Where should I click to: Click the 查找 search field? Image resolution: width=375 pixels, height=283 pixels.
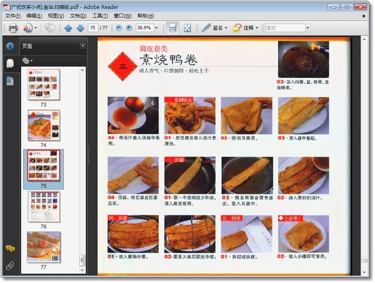point(285,28)
